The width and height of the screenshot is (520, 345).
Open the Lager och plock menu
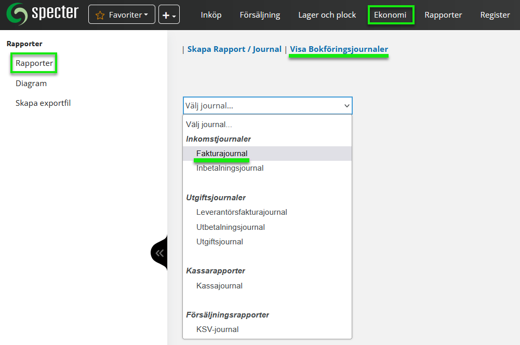click(x=327, y=15)
